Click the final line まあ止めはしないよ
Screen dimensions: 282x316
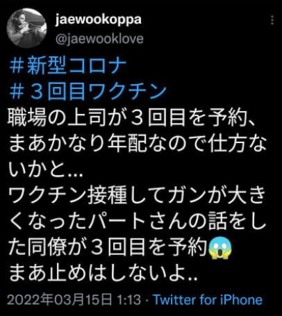(103, 273)
